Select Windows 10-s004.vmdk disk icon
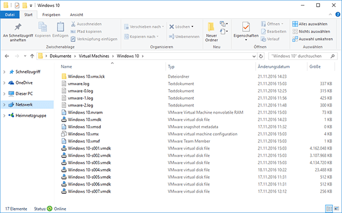Image resolution: width=342 pixels, height=213 pixels. point(64,170)
